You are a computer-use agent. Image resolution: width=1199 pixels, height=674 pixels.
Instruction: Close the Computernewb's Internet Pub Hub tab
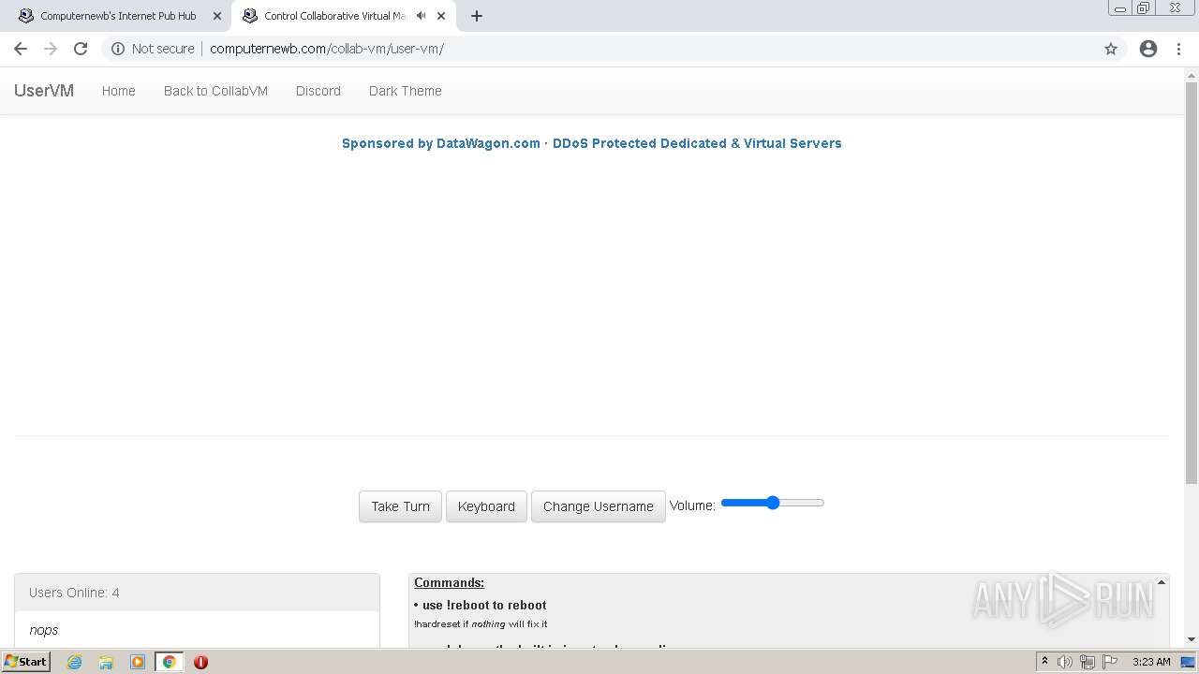(217, 16)
